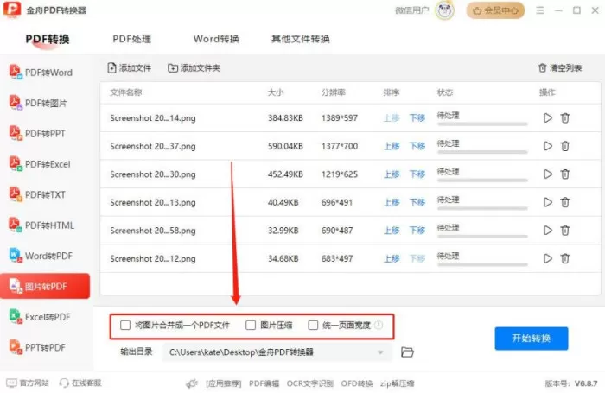Select Excel转PDF in sidebar
Viewport: 605px width, 393px height.
coord(40,317)
